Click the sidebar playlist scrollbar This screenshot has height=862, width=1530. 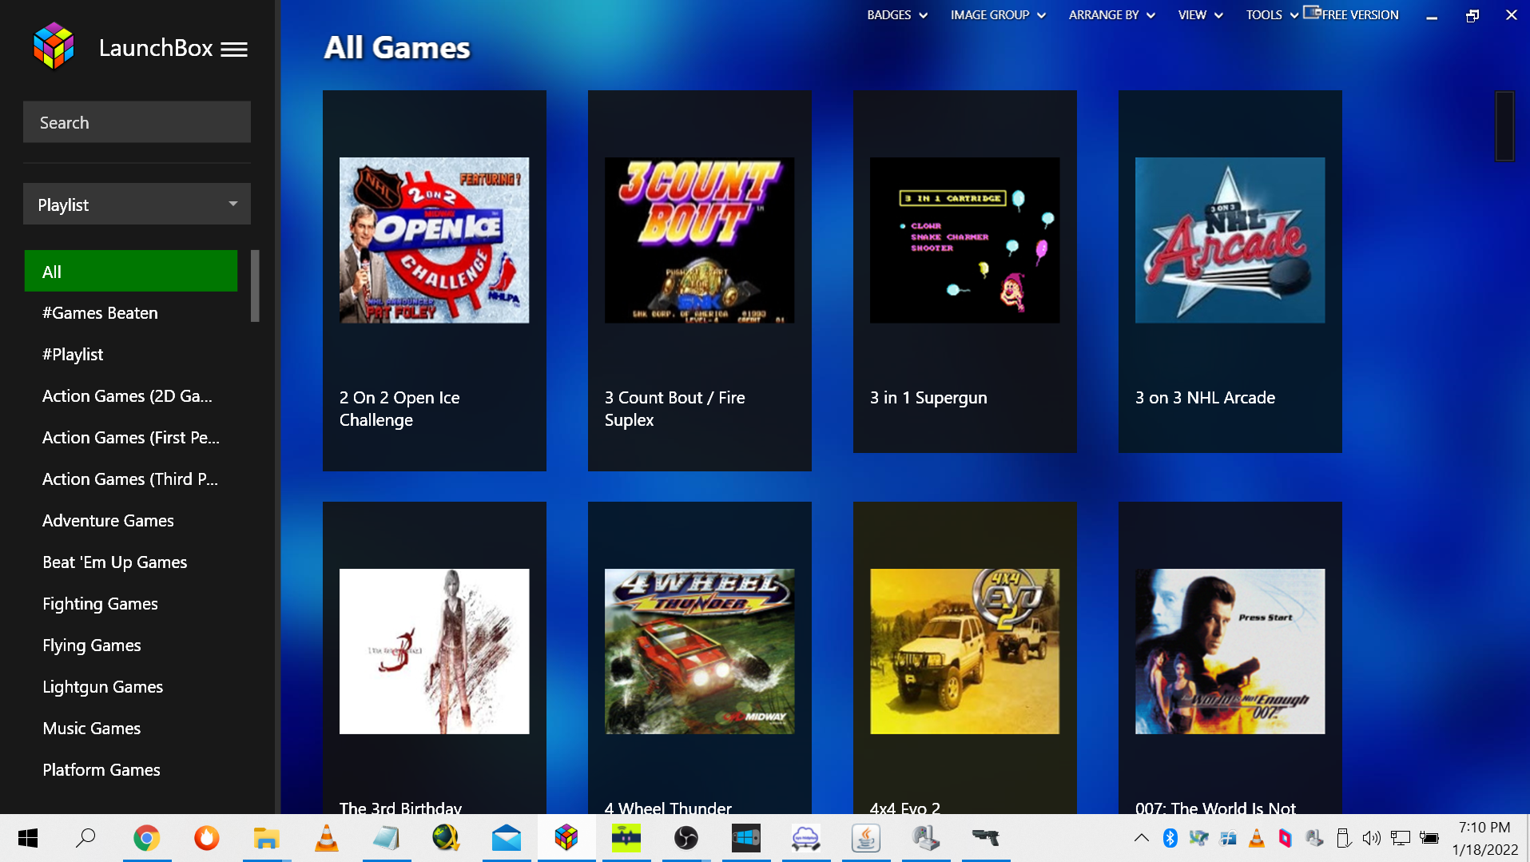(x=255, y=286)
